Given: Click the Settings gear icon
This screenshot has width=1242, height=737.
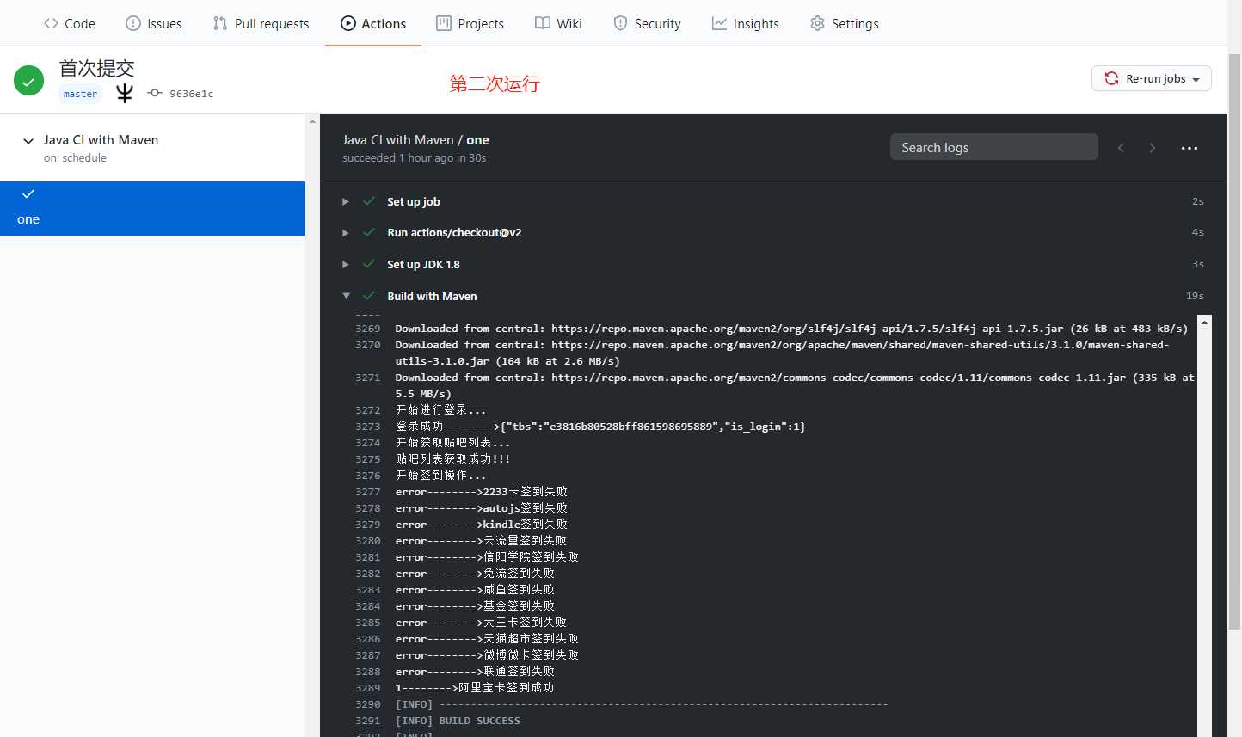Looking at the screenshot, I should (817, 24).
